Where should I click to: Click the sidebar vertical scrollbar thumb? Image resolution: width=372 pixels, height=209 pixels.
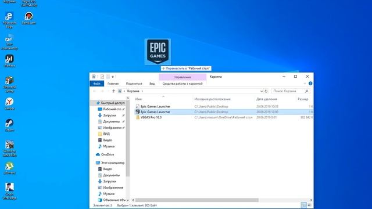[128, 138]
